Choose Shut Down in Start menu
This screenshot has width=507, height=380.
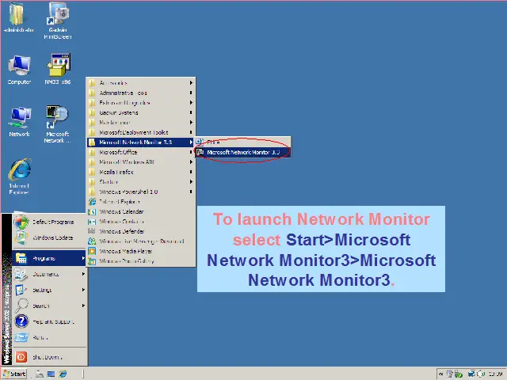tap(46, 357)
